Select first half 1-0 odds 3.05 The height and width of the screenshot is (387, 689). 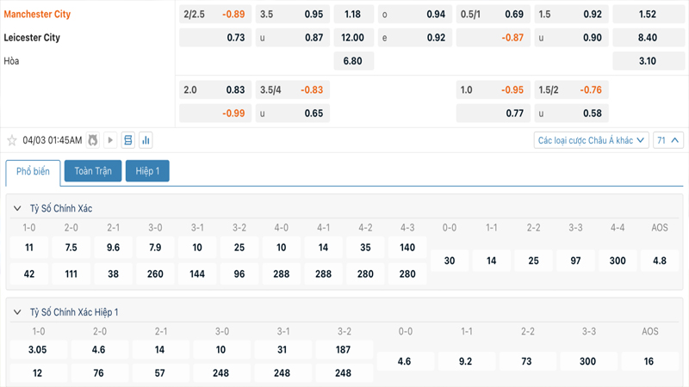pos(38,350)
